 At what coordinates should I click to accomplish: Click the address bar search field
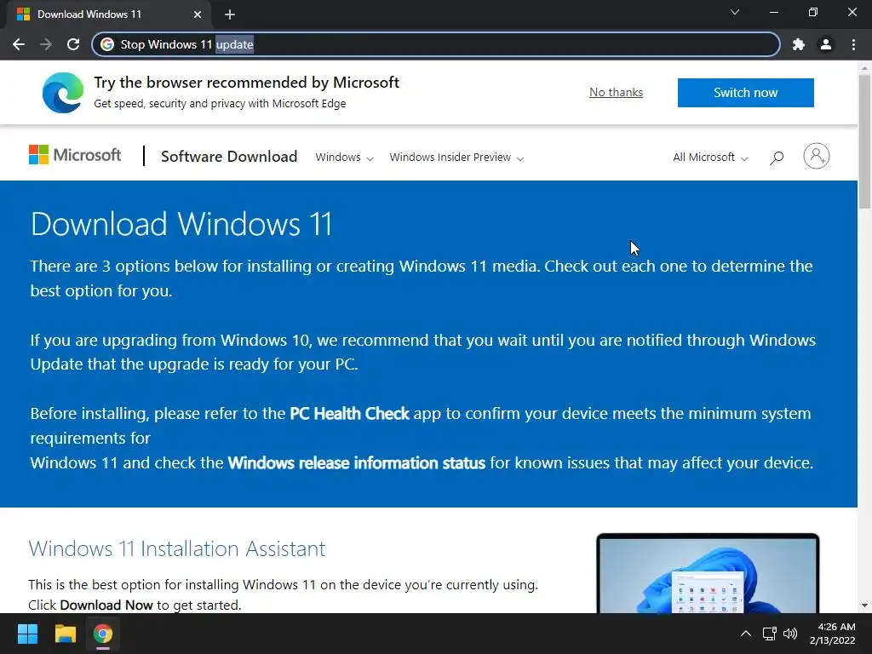(x=436, y=44)
